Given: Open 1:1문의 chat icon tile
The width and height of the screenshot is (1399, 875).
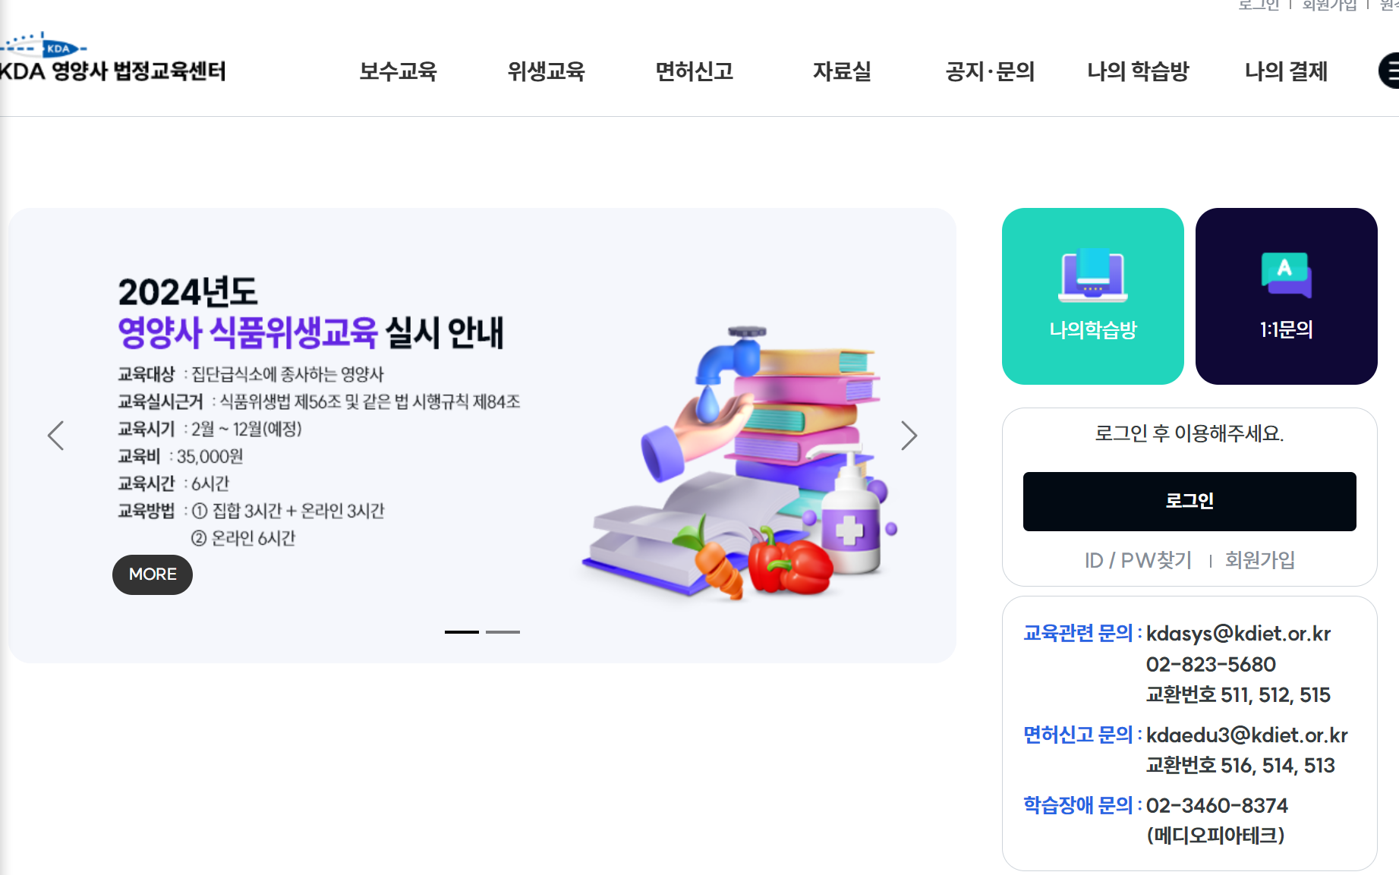Looking at the screenshot, I should tap(1286, 296).
